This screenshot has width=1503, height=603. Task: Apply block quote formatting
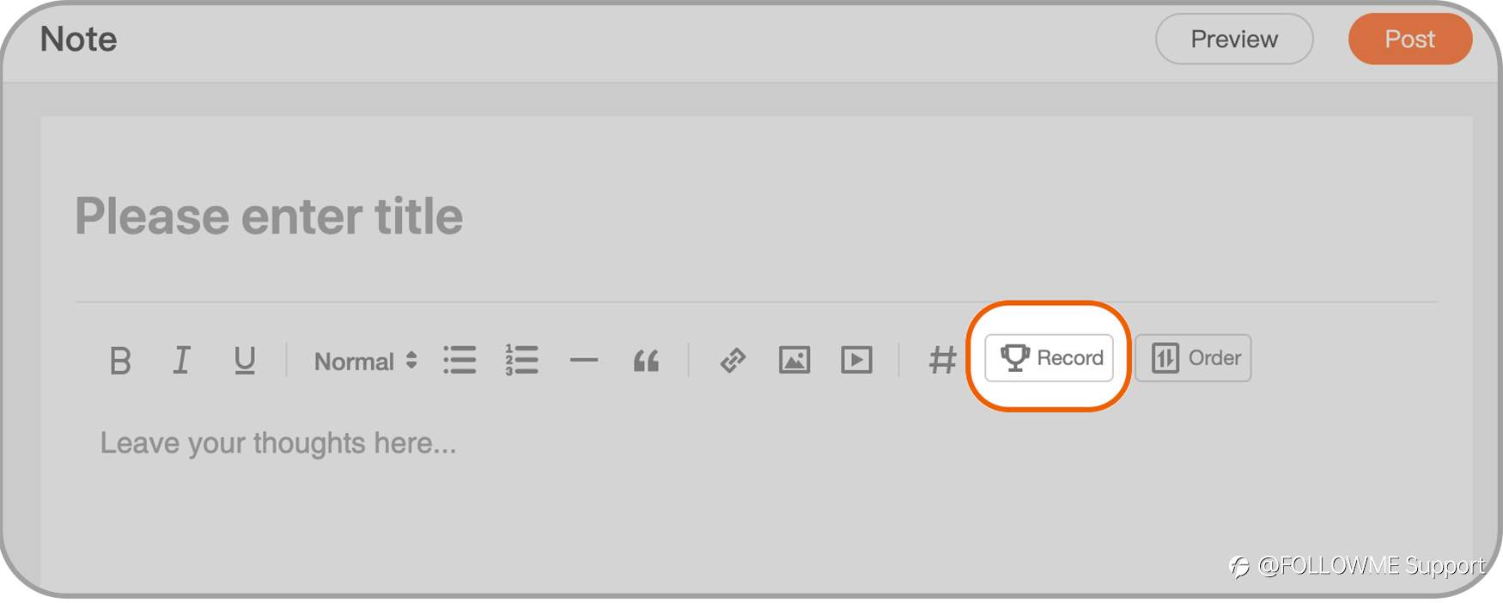[x=646, y=361]
